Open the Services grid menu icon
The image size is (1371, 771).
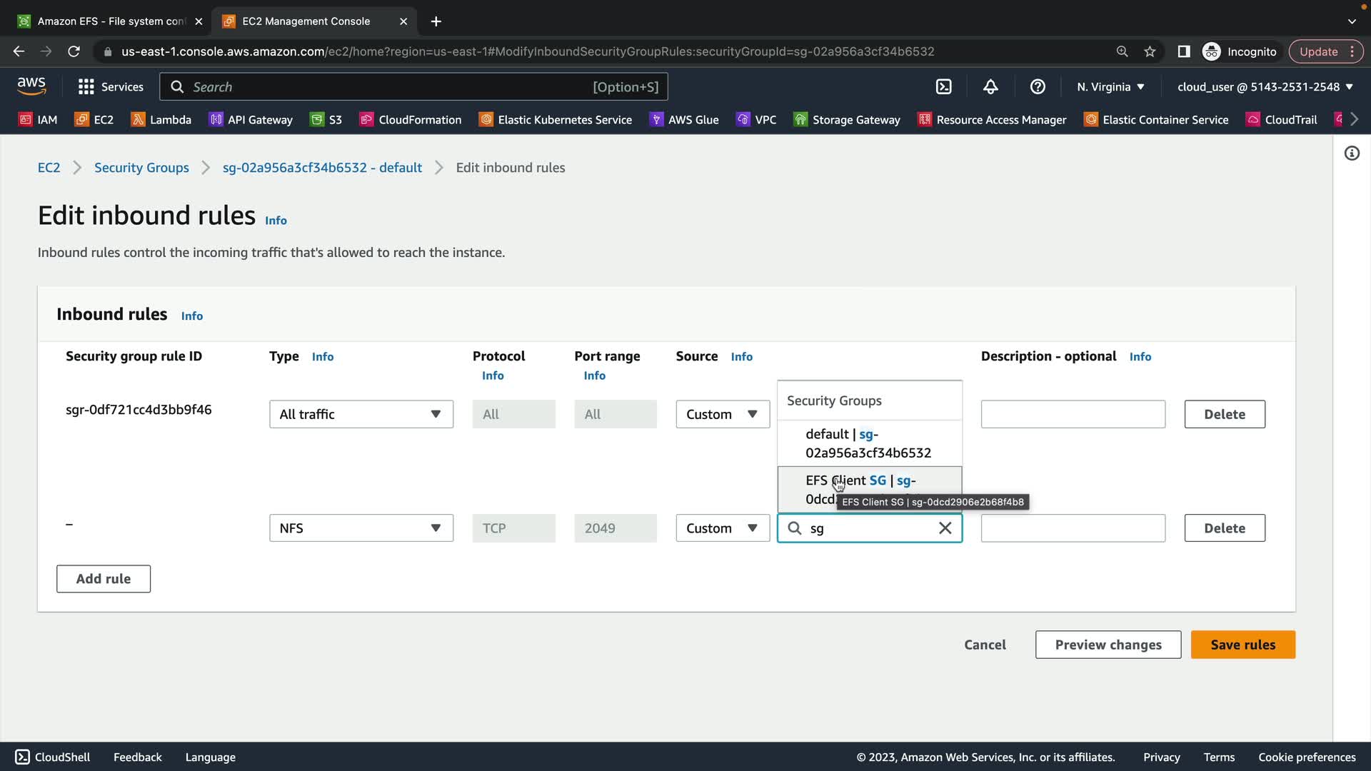coord(86,86)
